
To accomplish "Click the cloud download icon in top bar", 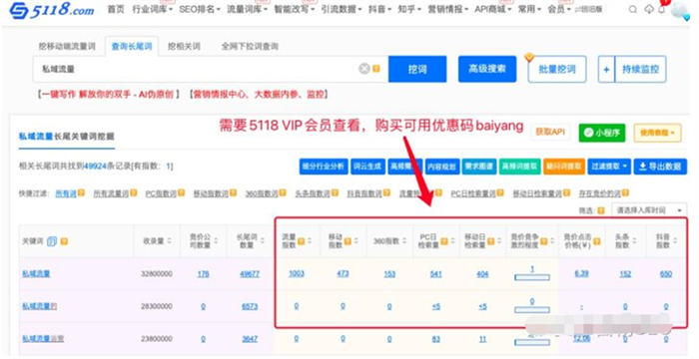I will click(649, 9).
